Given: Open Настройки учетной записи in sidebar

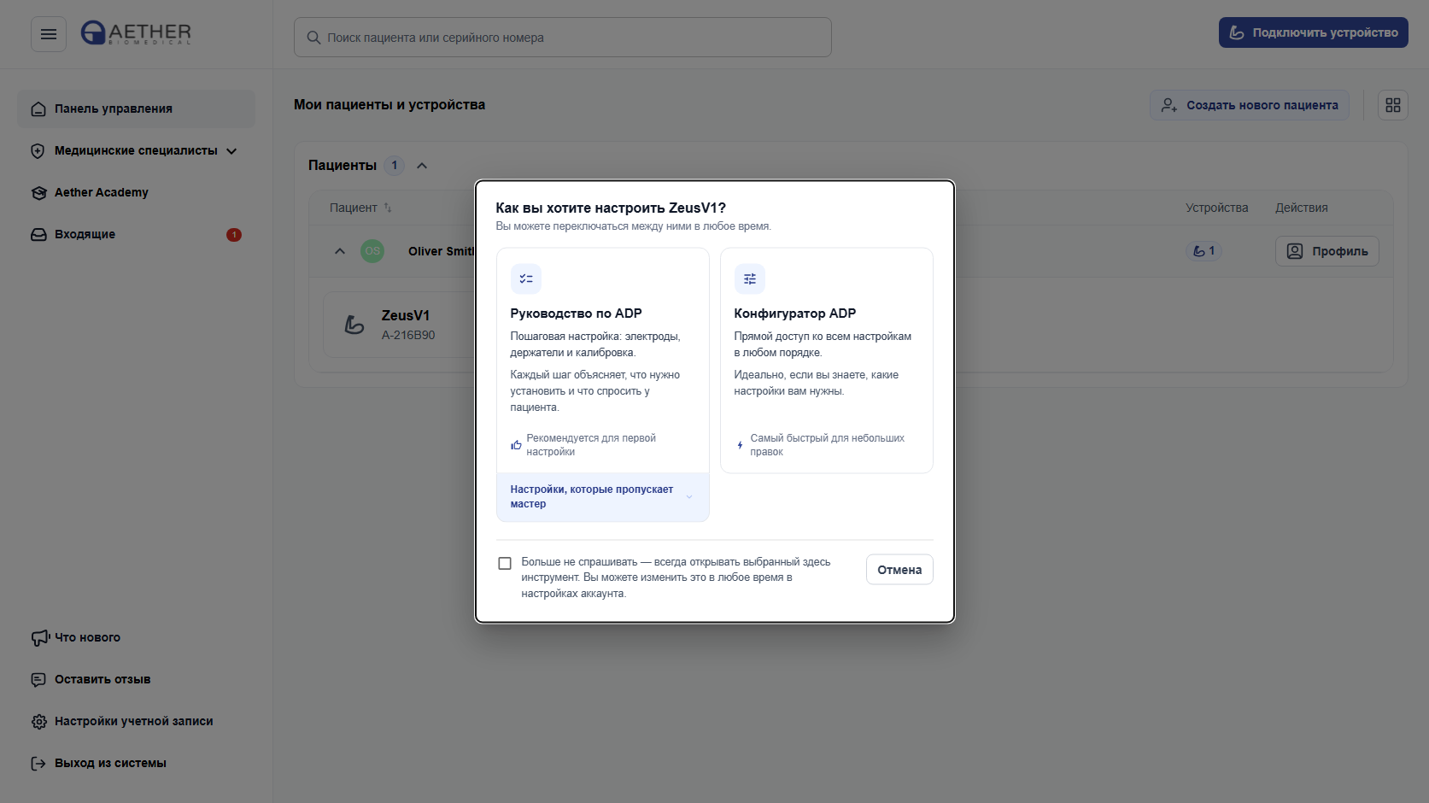Looking at the screenshot, I should click(x=137, y=722).
